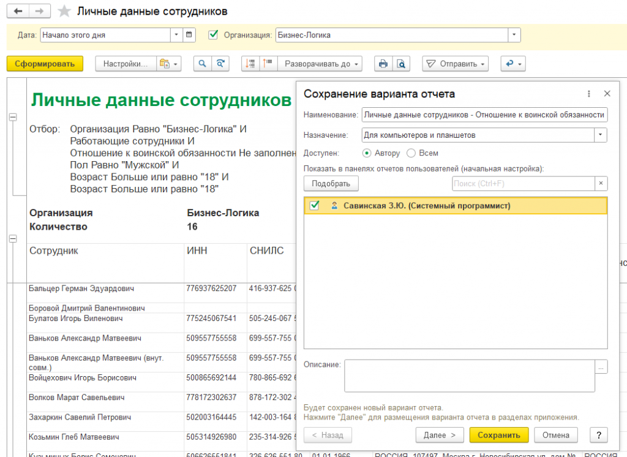Open print preview icon
This screenshot has height=457, width=627.
(401, 64)
